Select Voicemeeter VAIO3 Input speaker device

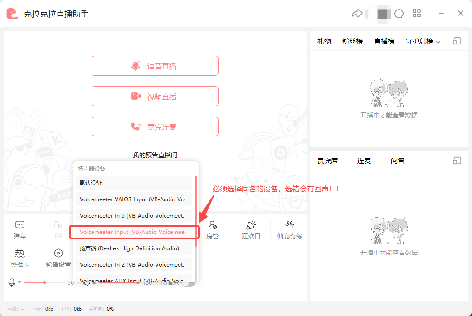pyautogui.click(x=134, y=199)
